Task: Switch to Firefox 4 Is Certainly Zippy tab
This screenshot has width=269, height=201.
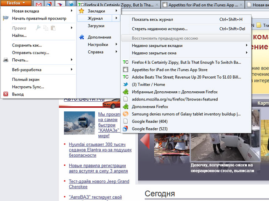Action: tap(119, 5)
